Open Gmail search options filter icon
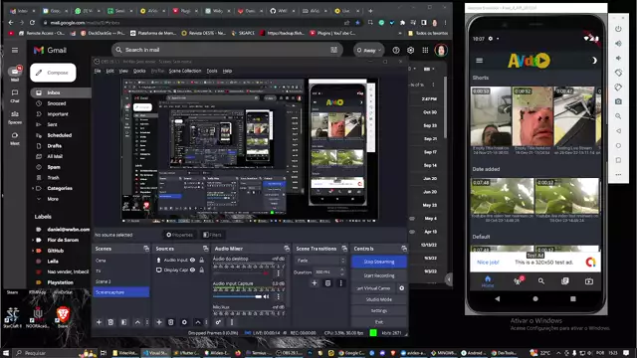This screenshot has height=358, width=637. tap(334, 50)
